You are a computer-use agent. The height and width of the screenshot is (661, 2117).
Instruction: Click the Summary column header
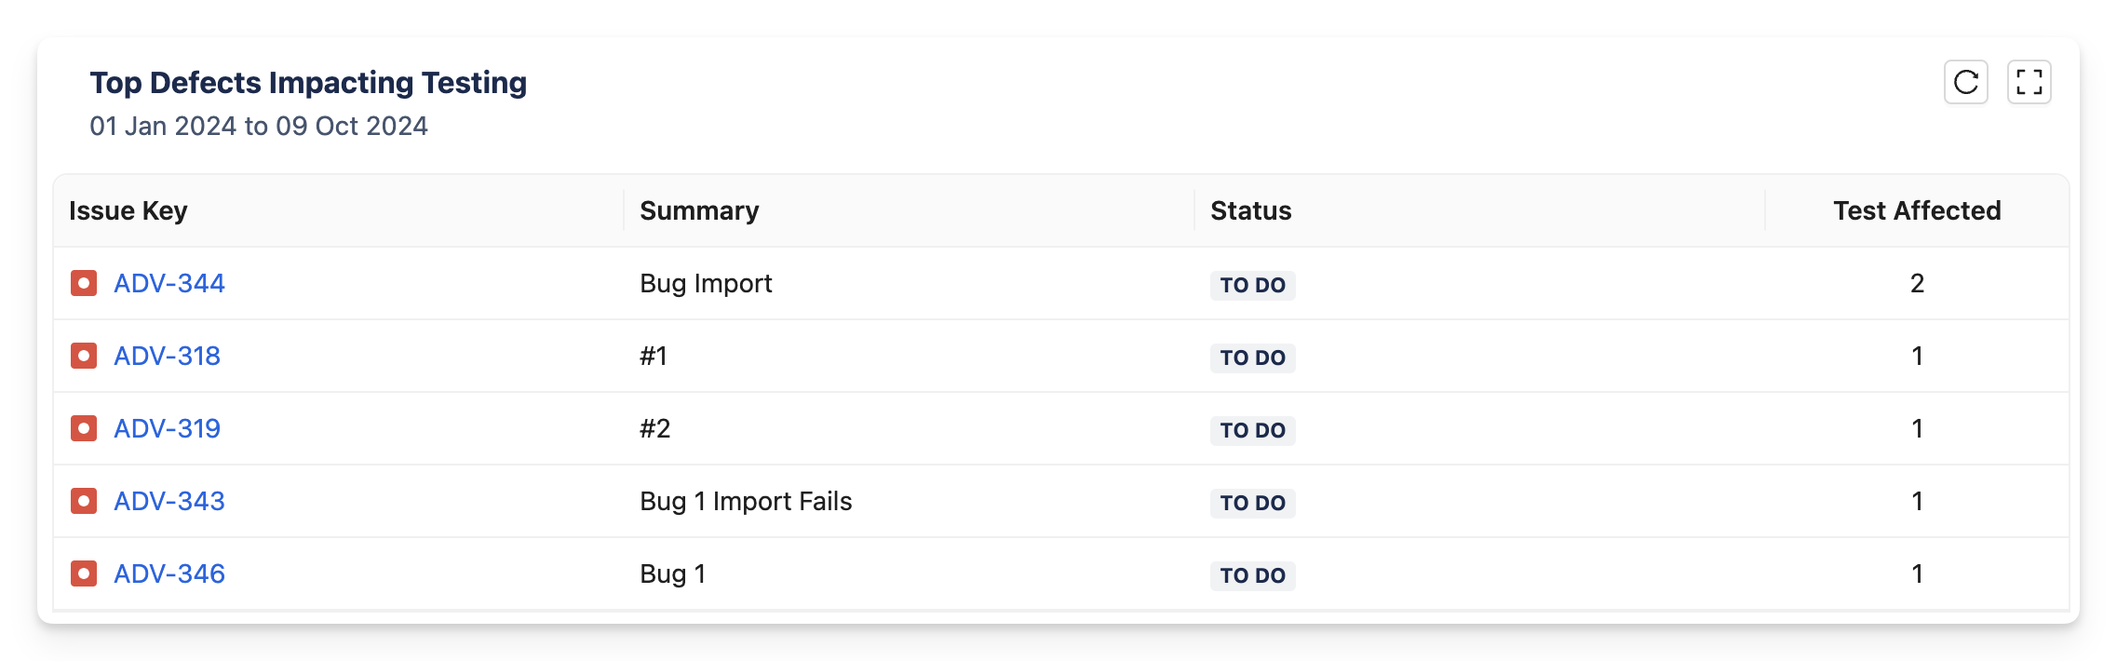[x=699, y=210]
